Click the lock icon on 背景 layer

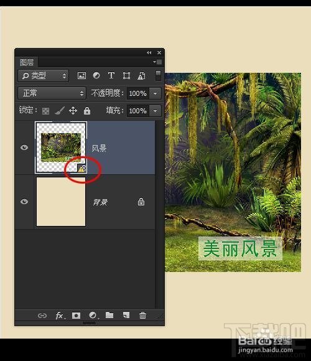(x=141, y=202)
